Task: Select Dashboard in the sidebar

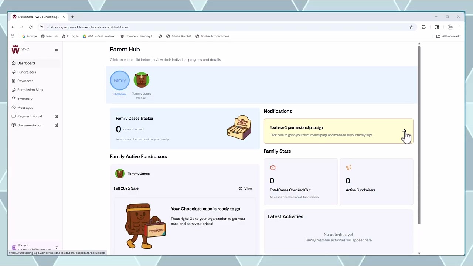Action: 35,63
